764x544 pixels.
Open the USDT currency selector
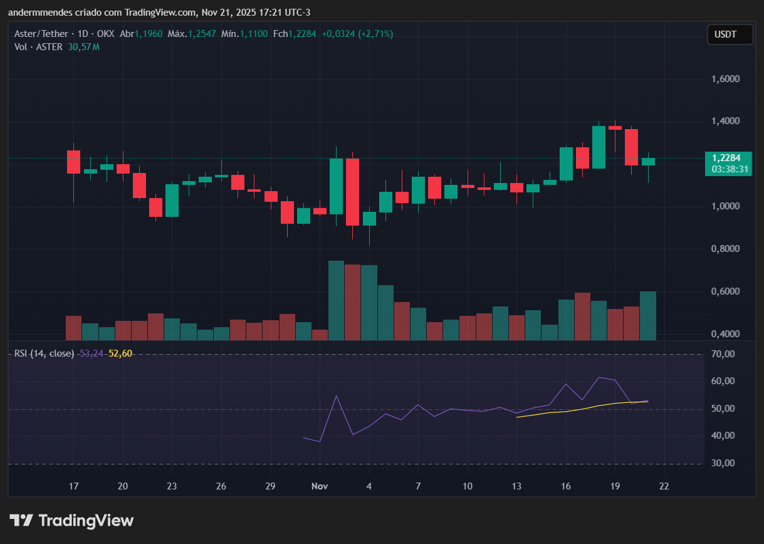pos(730,34)
